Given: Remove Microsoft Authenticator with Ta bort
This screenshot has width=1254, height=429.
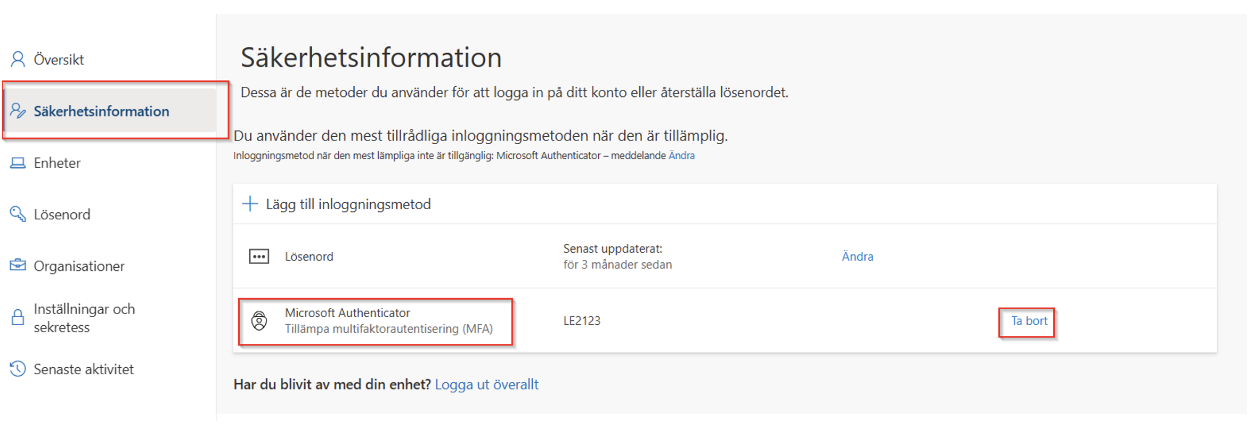Looking at the screenshot, I should [1029, 321].
